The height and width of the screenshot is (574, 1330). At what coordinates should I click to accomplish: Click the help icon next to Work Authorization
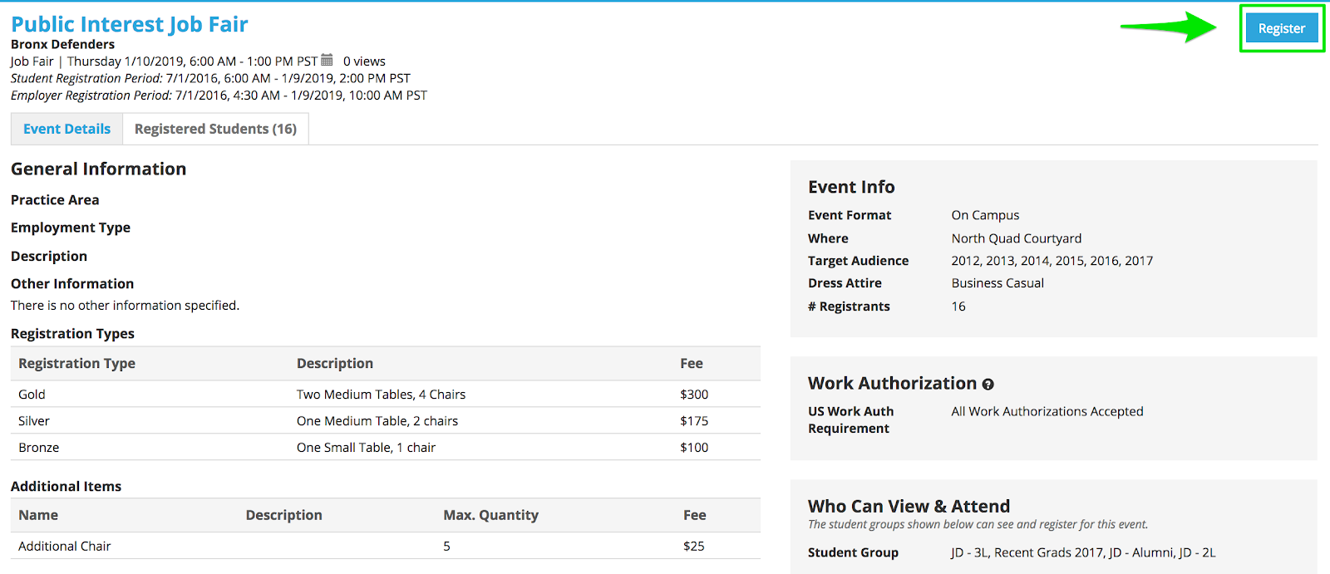tap(988, 385)
